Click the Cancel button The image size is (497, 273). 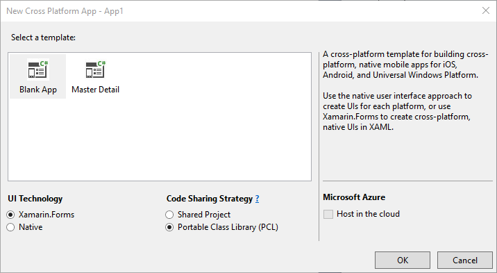click(x=464, y=260)
